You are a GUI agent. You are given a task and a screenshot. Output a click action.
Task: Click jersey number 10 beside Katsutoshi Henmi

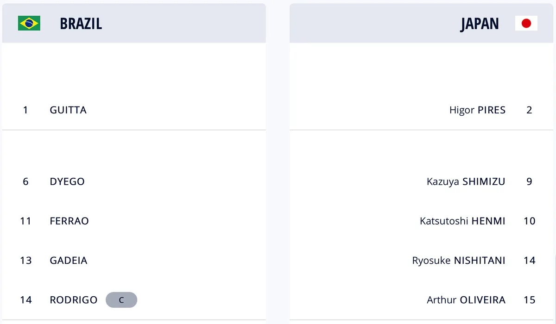pos(529,221)
